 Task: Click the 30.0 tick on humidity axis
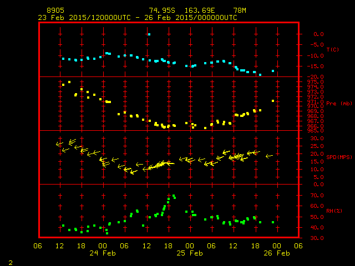[317, 238]
